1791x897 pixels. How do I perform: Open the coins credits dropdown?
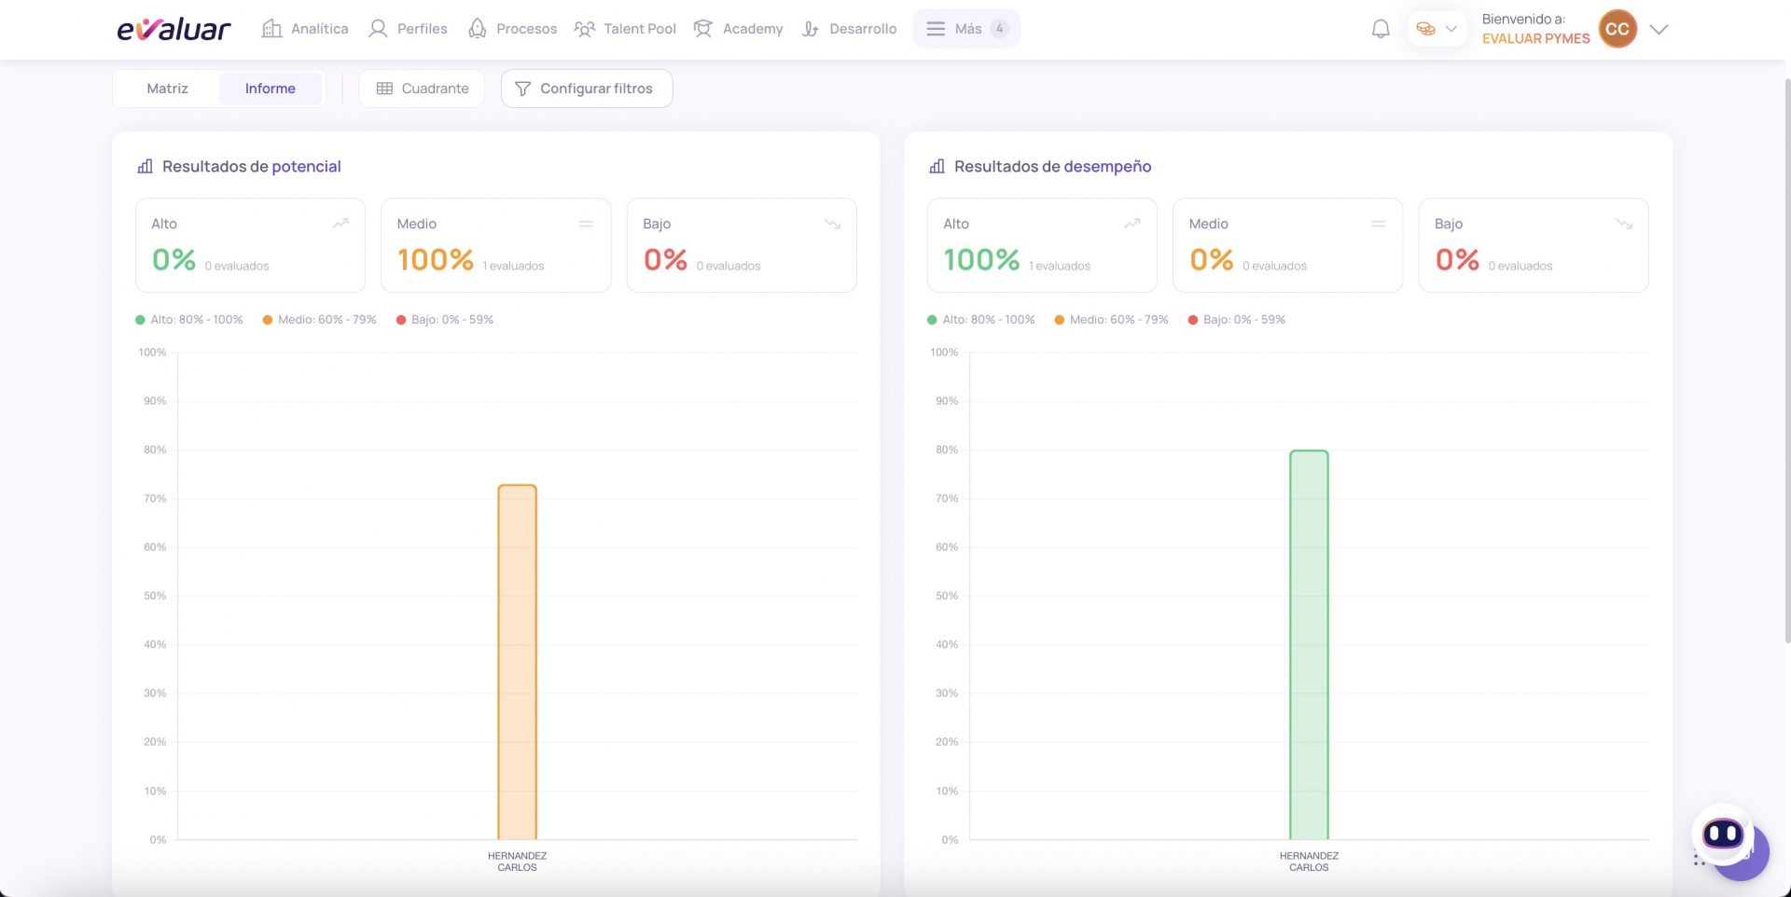[x=1437, y=29]
